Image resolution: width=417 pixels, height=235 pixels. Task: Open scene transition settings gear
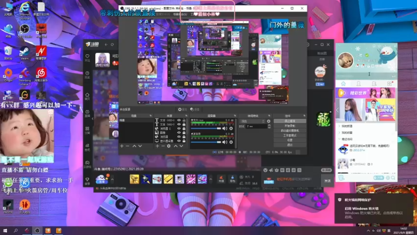point(268,121)
